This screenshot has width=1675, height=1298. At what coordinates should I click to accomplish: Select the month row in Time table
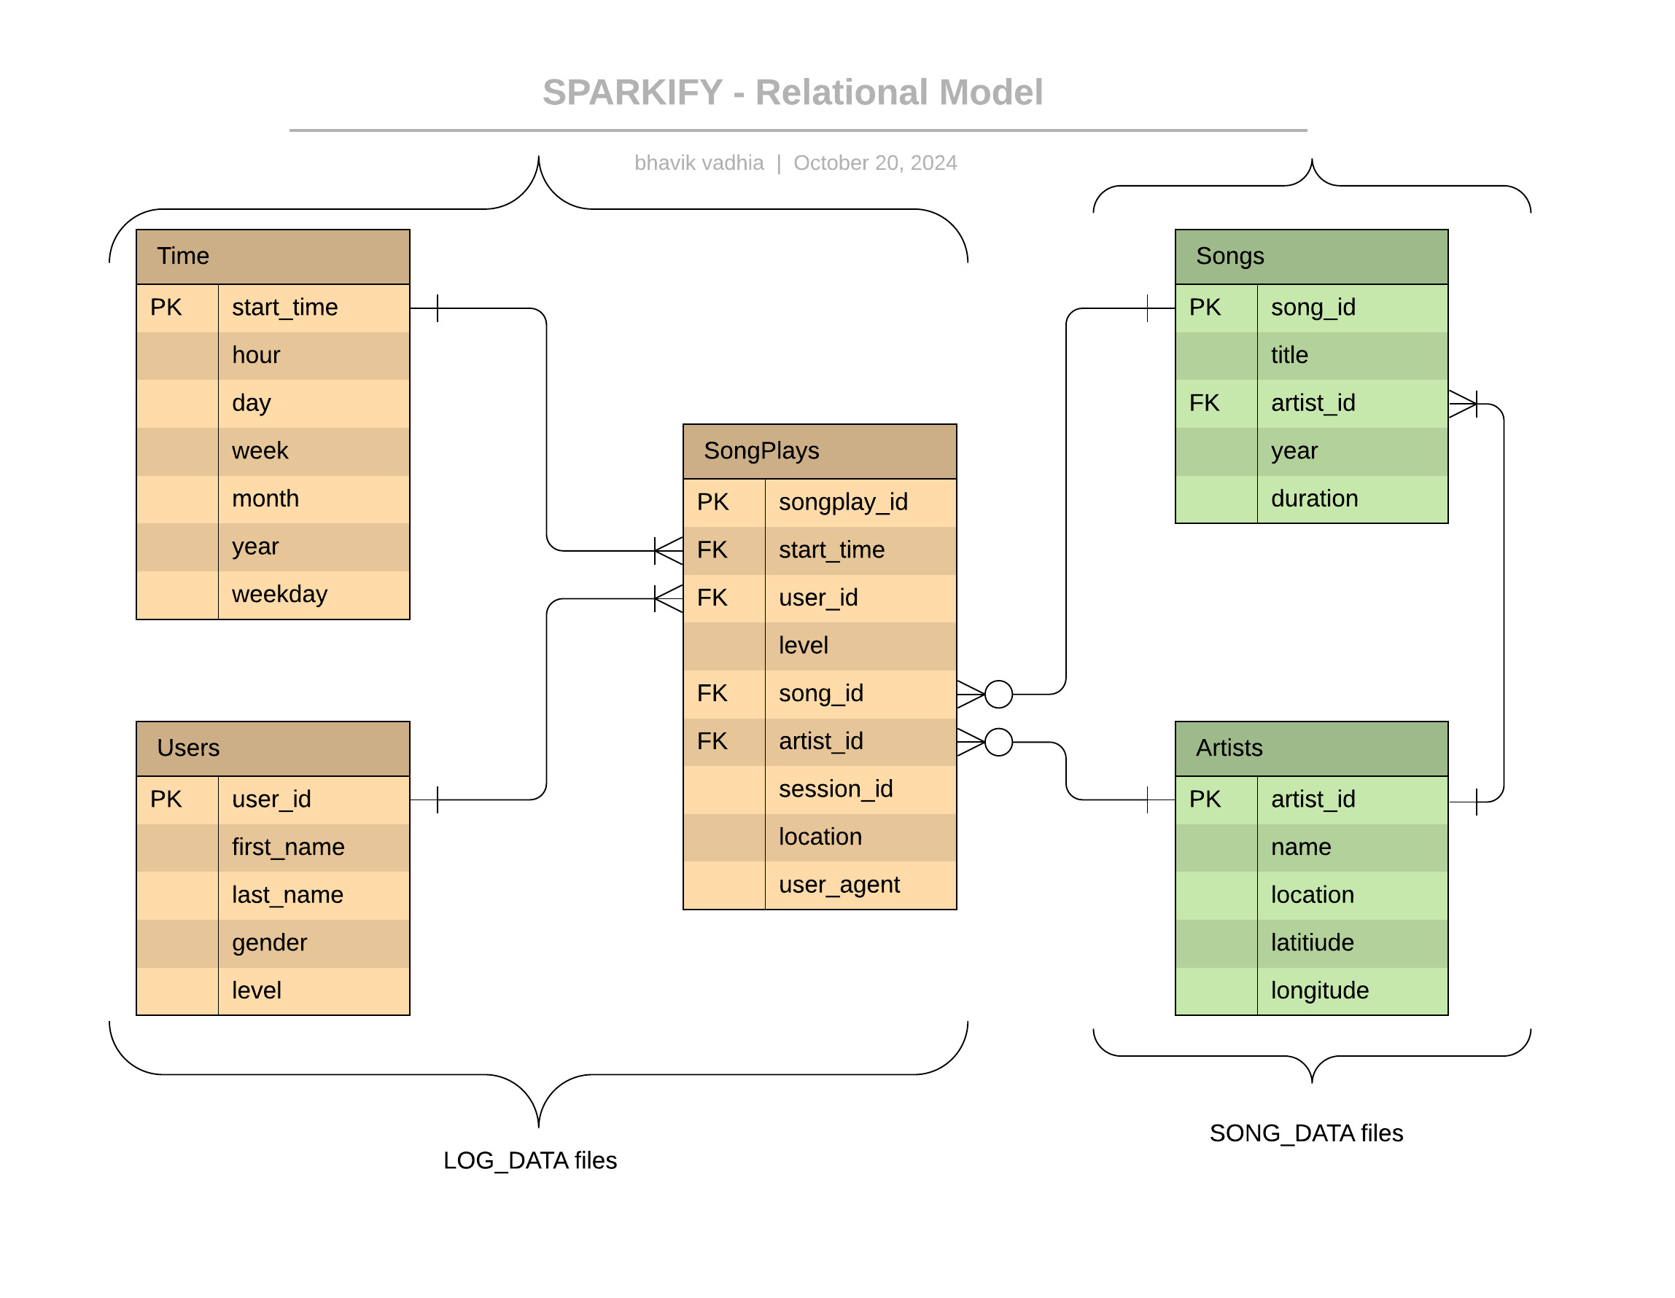[x=273, y=499]
